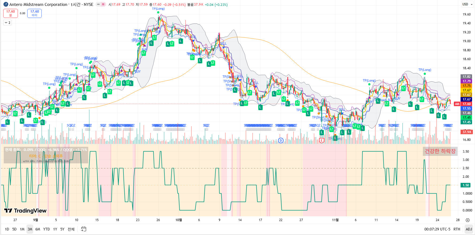
Task: Select the 1D time range
Action: pos(7,229)
